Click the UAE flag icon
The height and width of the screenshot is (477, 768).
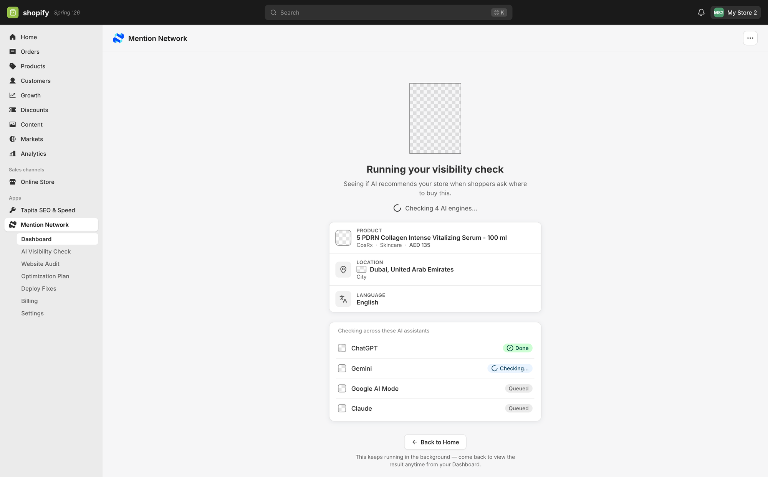(x=361, y=270)
